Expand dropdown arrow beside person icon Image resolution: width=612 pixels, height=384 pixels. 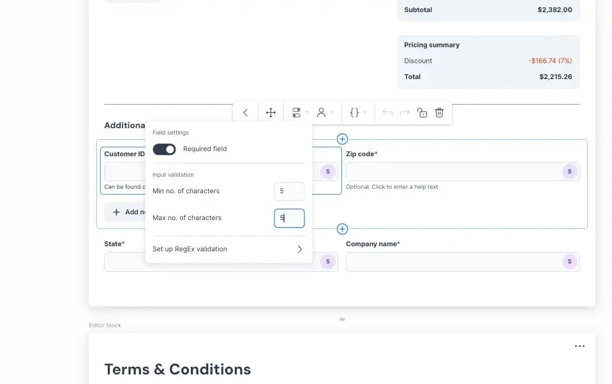click(x=332, y=113)
